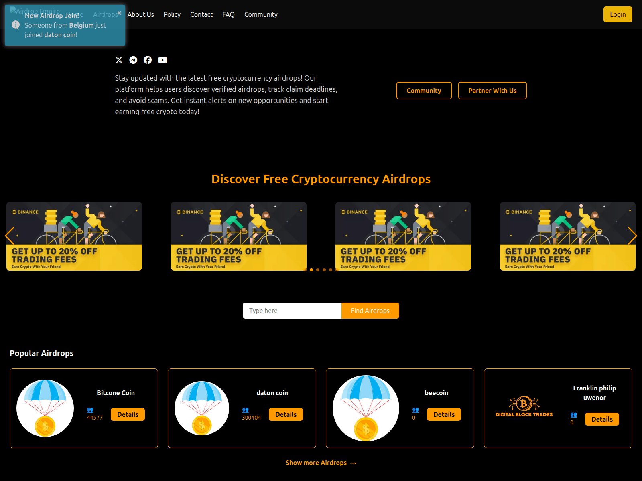The height and width of the screenshot is (481, 642).
Task: Click the participant count 44577
Action: 95,418
